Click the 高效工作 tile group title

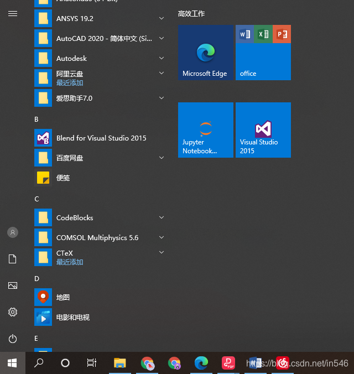(x=191, y=14)
